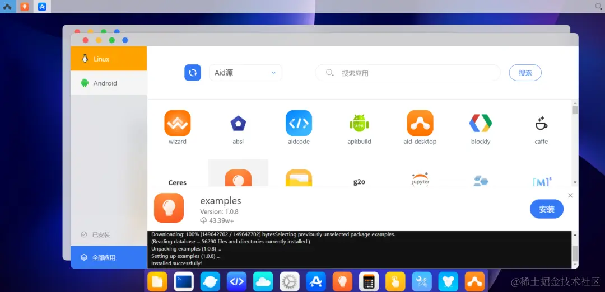Open the Aid源 source dropdown
This screenshot has height=292, width=605.
(x=245, y=72)
